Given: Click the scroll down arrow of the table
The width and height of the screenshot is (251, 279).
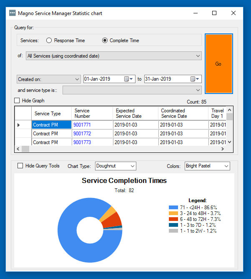Looking at the screenshot, I should pos(229,142).
